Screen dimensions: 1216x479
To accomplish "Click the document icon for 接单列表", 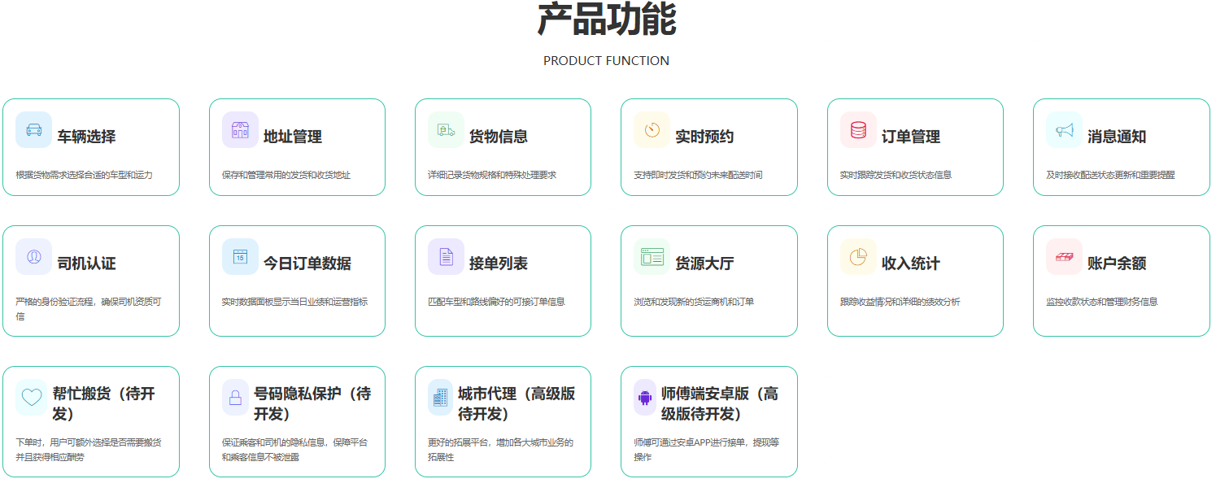I will [x=446, y=257].
